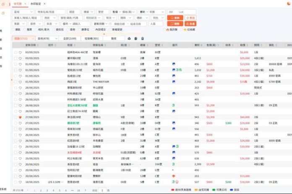Click the blue legend swatch
The height and width of the screenshot is (194, 292).
pos(232,190)
